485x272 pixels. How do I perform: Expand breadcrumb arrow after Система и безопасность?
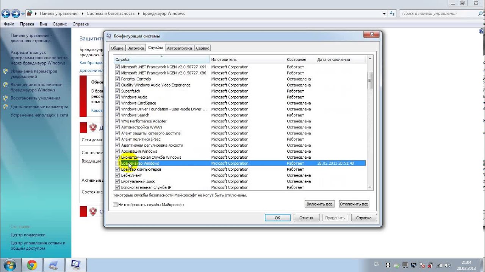click(139, 14)
